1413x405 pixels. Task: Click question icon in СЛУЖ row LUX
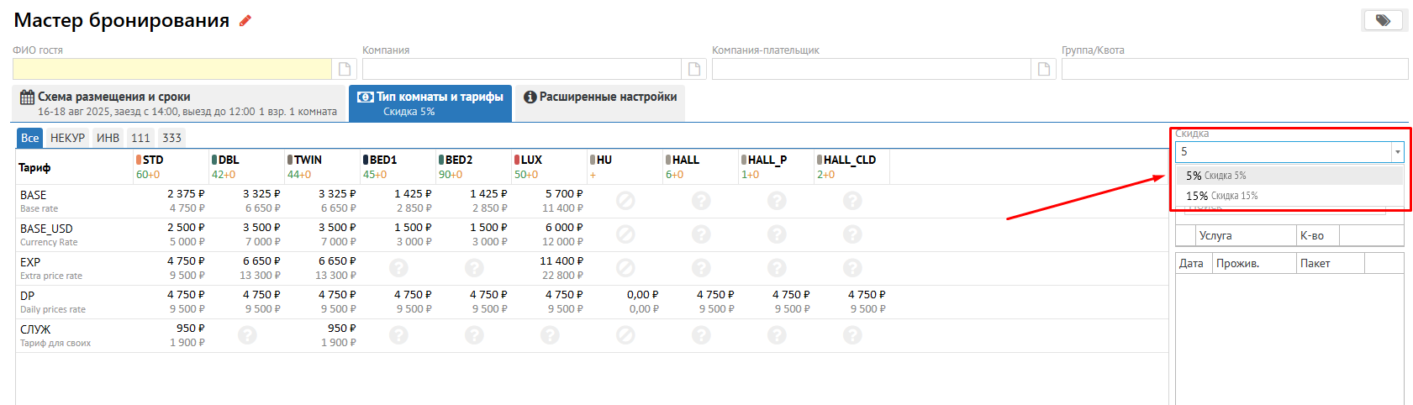(550, 335)
